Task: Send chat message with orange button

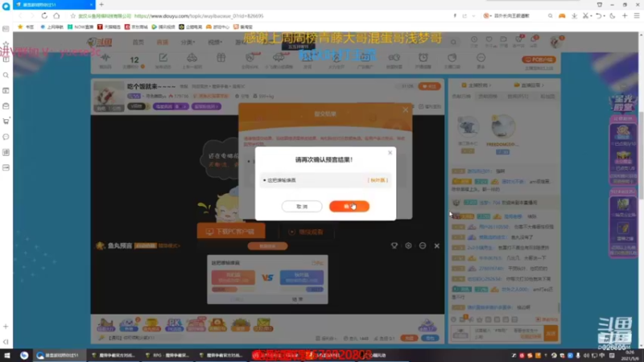Action: pyautogui.click(x=551, y=333)
